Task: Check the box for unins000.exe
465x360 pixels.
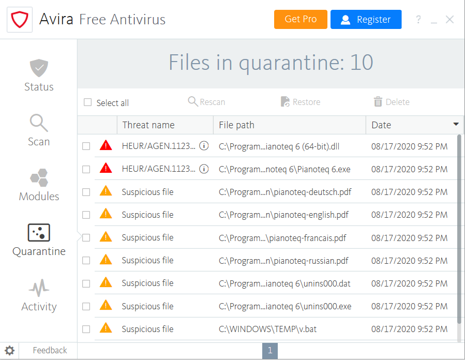Action: click(x=86, y=306)
